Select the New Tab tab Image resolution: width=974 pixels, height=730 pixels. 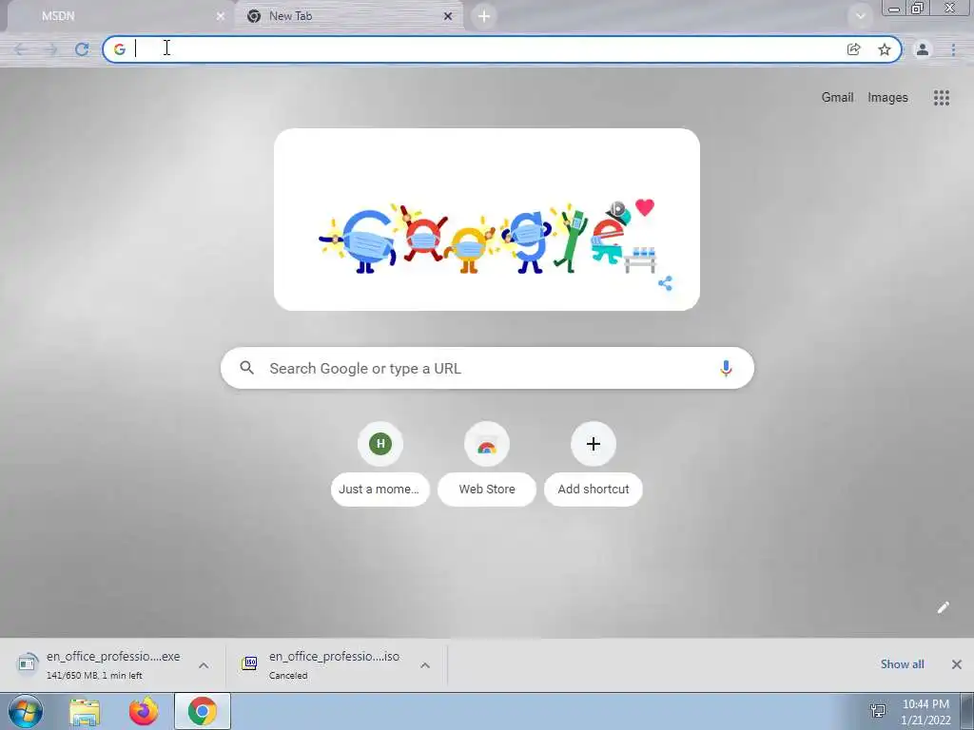click(x=349, y=16)
